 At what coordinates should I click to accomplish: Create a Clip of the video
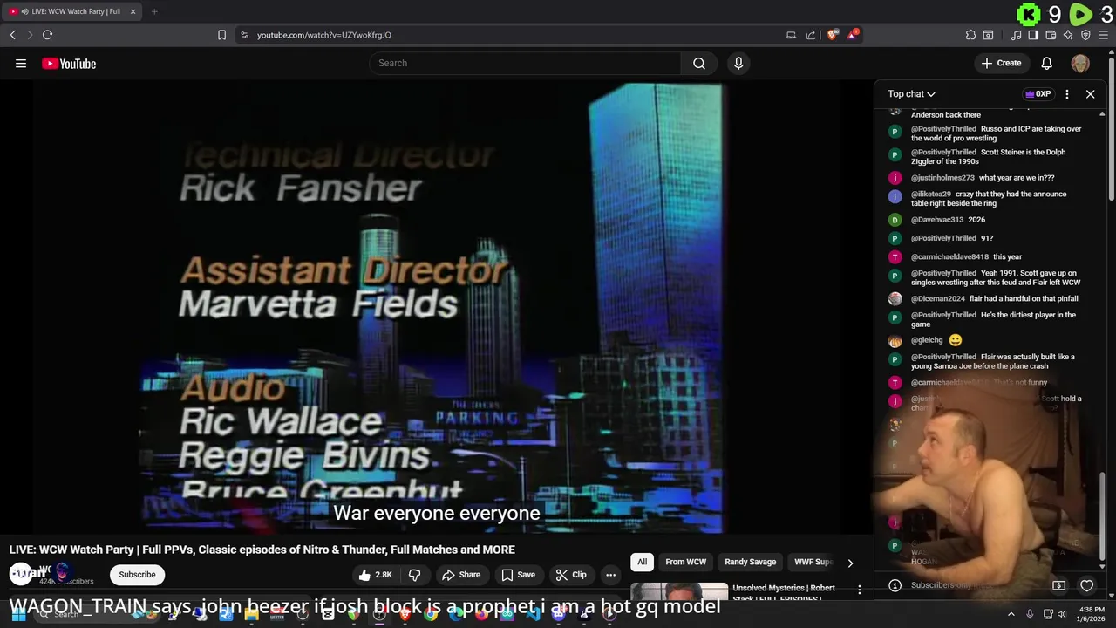click(x=571, y=575)
